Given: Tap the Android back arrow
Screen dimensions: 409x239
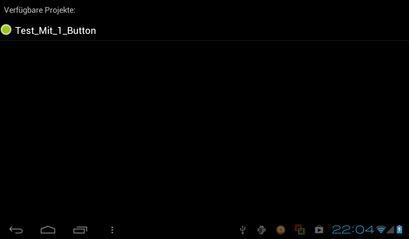Looking at the screenshot, I should pos(16,230).
